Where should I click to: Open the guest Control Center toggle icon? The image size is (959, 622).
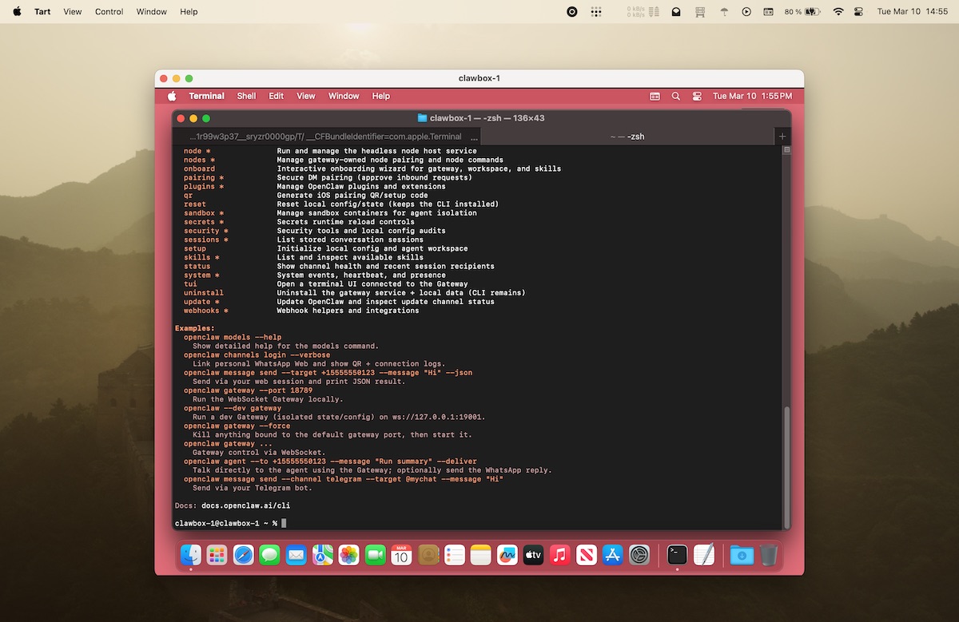697,96
